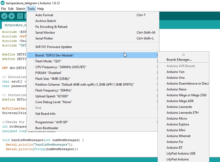Click the Serial.println("handleNewMessages") line
The image size is (220, 162).
39,145
